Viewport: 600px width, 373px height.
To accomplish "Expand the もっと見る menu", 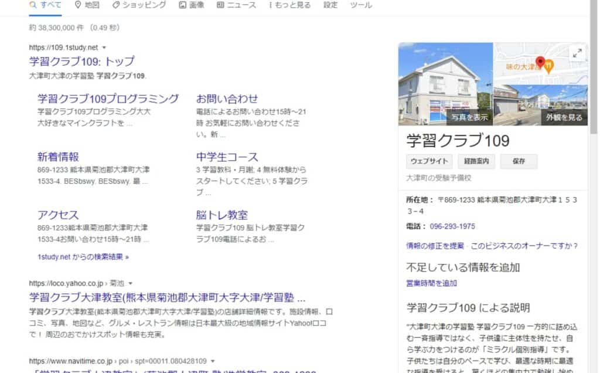I will [x=290, y=5].
